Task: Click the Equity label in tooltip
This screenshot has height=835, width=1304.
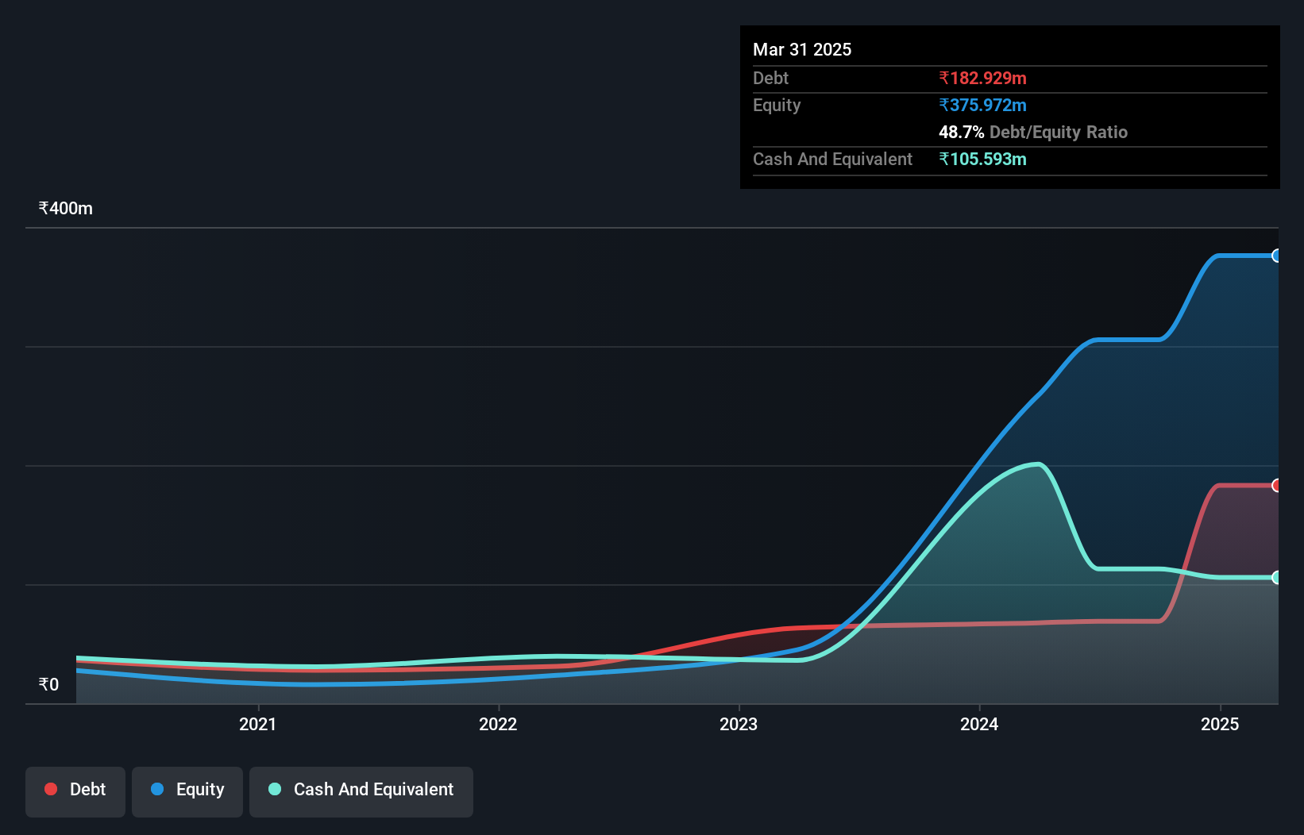Action: [x=777, y=106]
